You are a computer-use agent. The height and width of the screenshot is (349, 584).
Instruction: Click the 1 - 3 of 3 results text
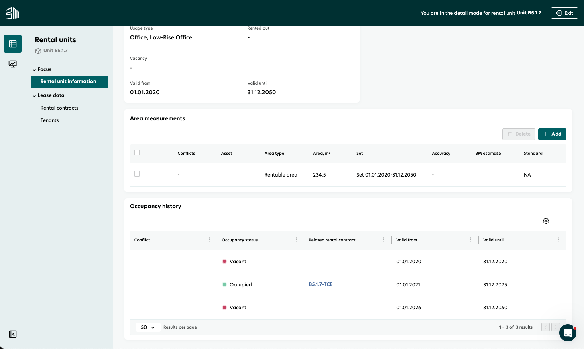[x=516, y=327]
